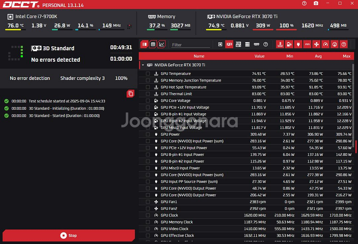Copy the test log to clipboard

130,93
